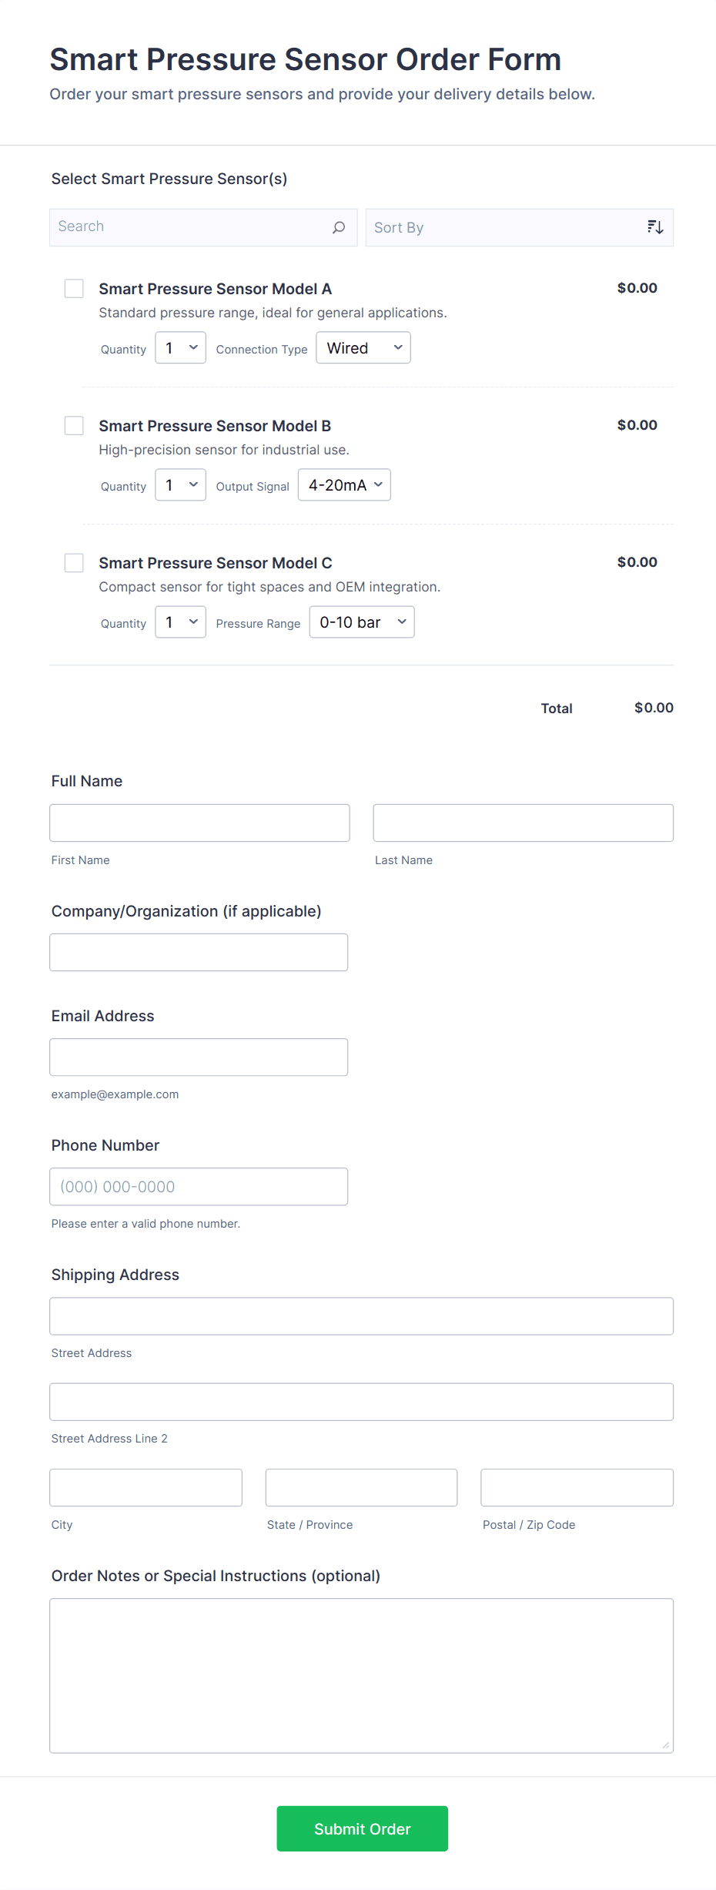This screenshot has width=716, height=1890.
Task: Check Smart Pressure Sensor Model A checkbox
Action: click(74, 289)
